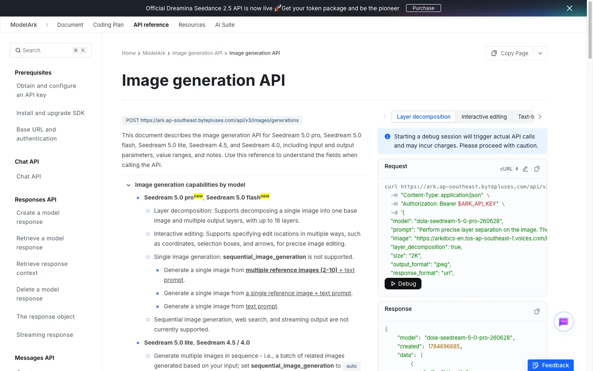Follow the text prompt link under single image generation

coord(261,306)
